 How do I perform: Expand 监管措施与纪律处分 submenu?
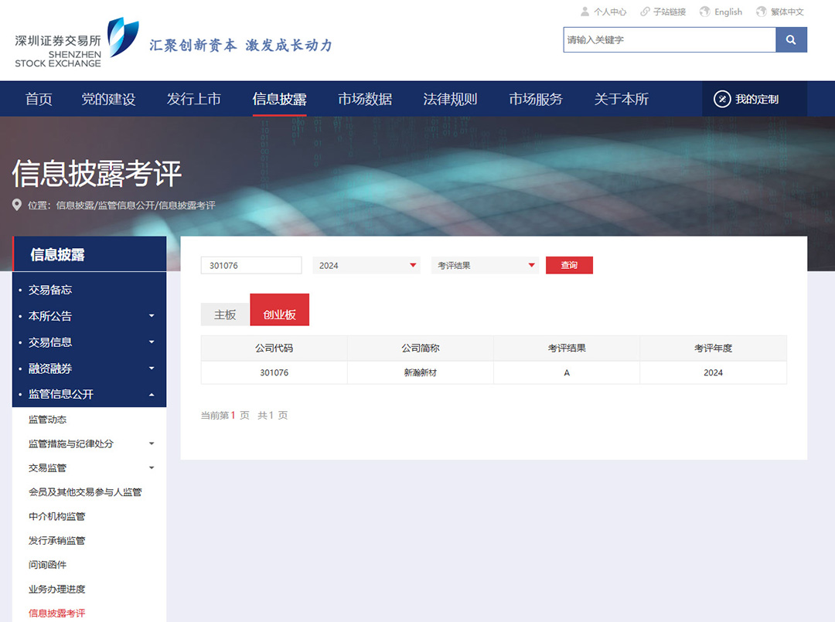152,444
